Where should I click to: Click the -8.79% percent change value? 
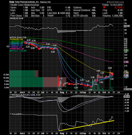[x=118, y=8]
